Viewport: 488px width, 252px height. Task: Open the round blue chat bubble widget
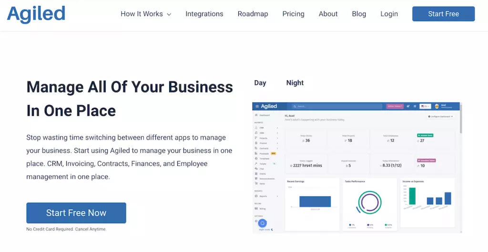pyautogui.click(x=263, y=223)
